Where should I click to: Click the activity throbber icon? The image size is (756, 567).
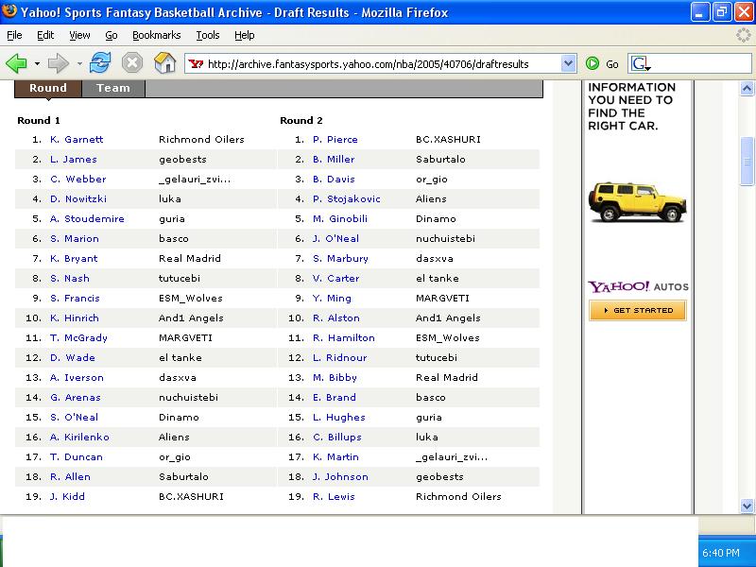click(x=744, y=35)
